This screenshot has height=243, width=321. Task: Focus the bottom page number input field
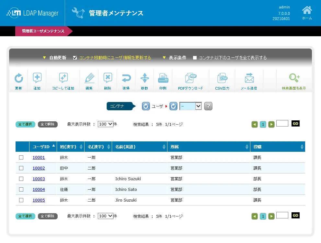tap(282, 215)
